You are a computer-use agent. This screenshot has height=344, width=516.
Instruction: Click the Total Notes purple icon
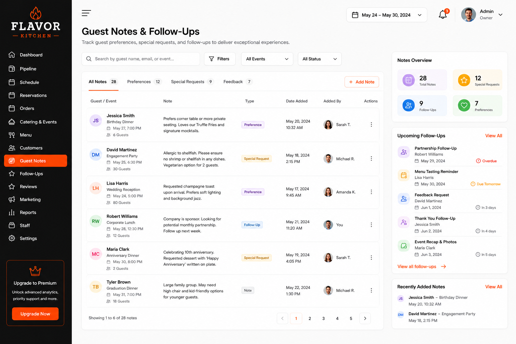coord(408,80)
